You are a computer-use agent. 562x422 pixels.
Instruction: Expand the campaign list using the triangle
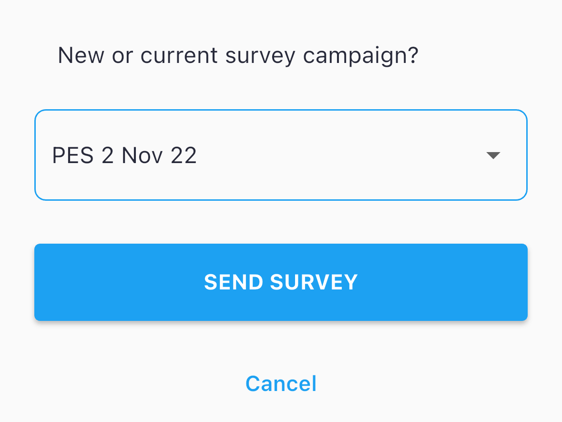click(x=493, y=155)
